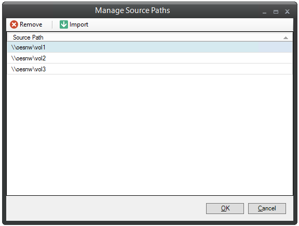Select the \\oesnw\vol3 source path row
Viewport: 299px width, 226px height.
[x=149, y=69]
